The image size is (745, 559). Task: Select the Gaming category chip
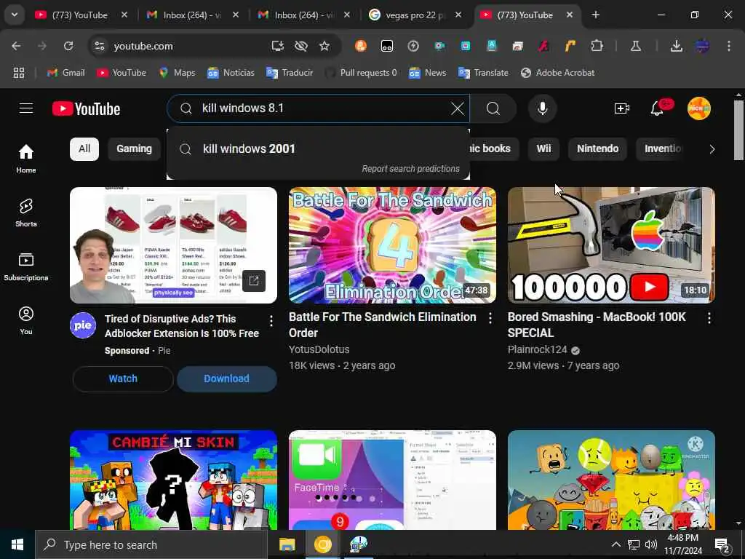tap(134, 148)
